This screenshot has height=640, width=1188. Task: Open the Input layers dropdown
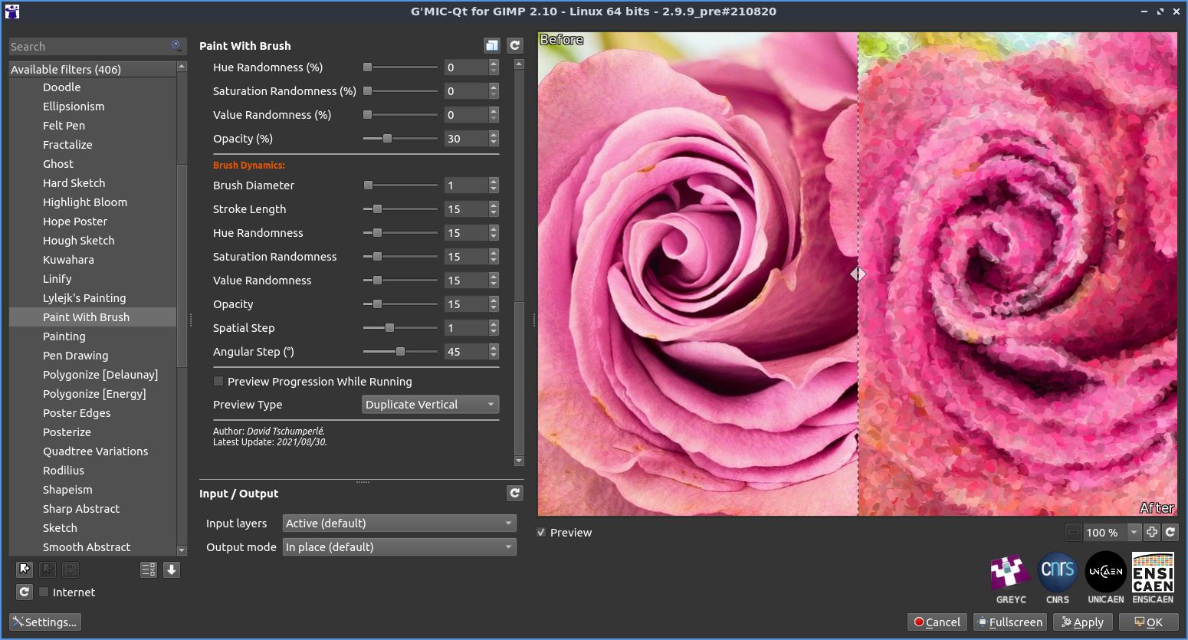coord(399,523)
